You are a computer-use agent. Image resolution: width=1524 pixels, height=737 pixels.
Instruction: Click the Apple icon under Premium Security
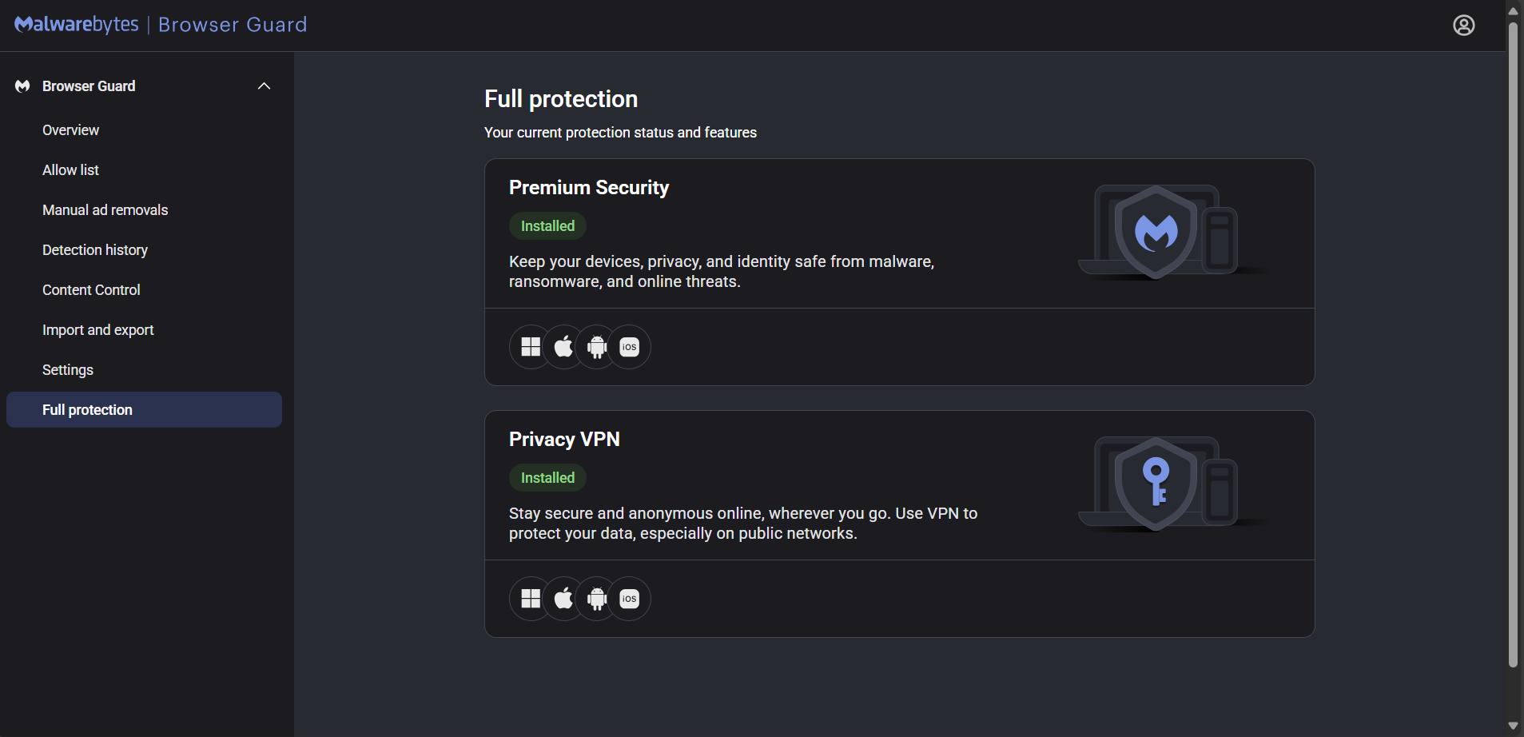tap(563, 347)
